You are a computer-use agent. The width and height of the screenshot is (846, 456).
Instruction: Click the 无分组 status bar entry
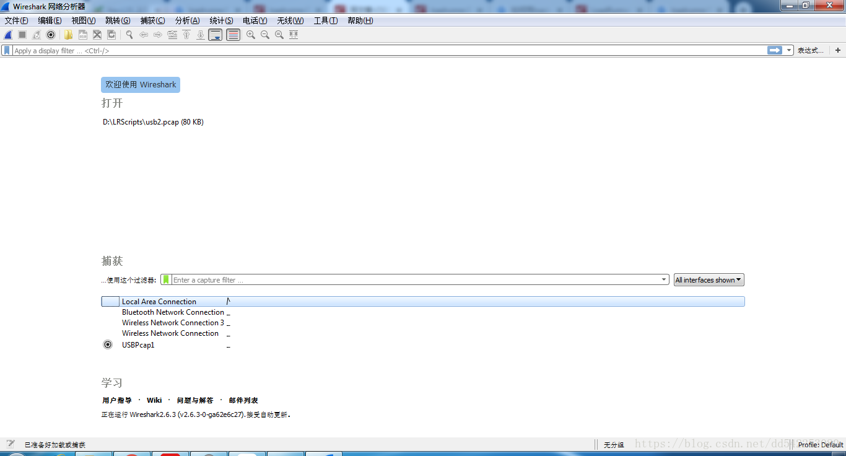614,445
